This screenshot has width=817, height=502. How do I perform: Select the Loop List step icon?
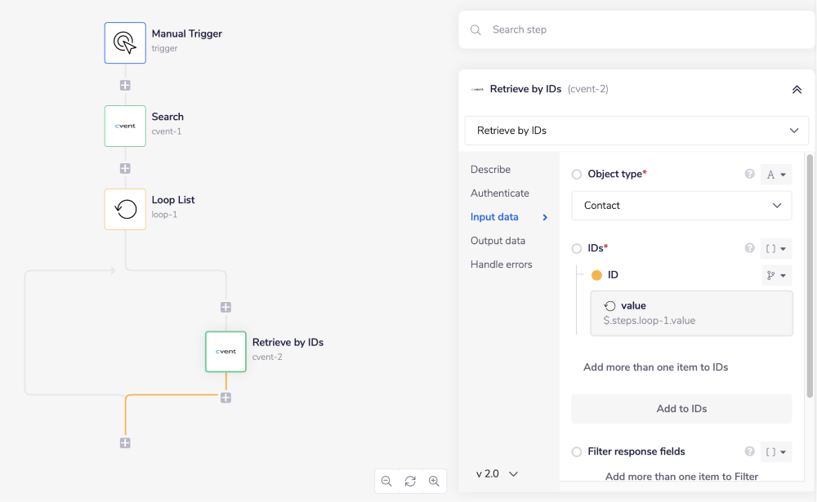point(125,209)
